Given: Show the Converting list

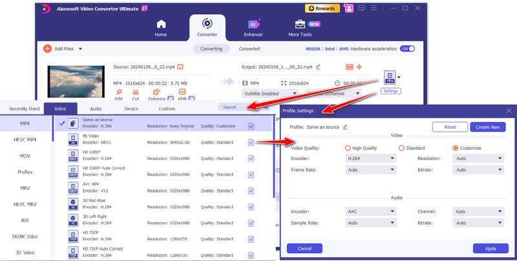Looking at the screenshot, I should [x=211, y=48].
